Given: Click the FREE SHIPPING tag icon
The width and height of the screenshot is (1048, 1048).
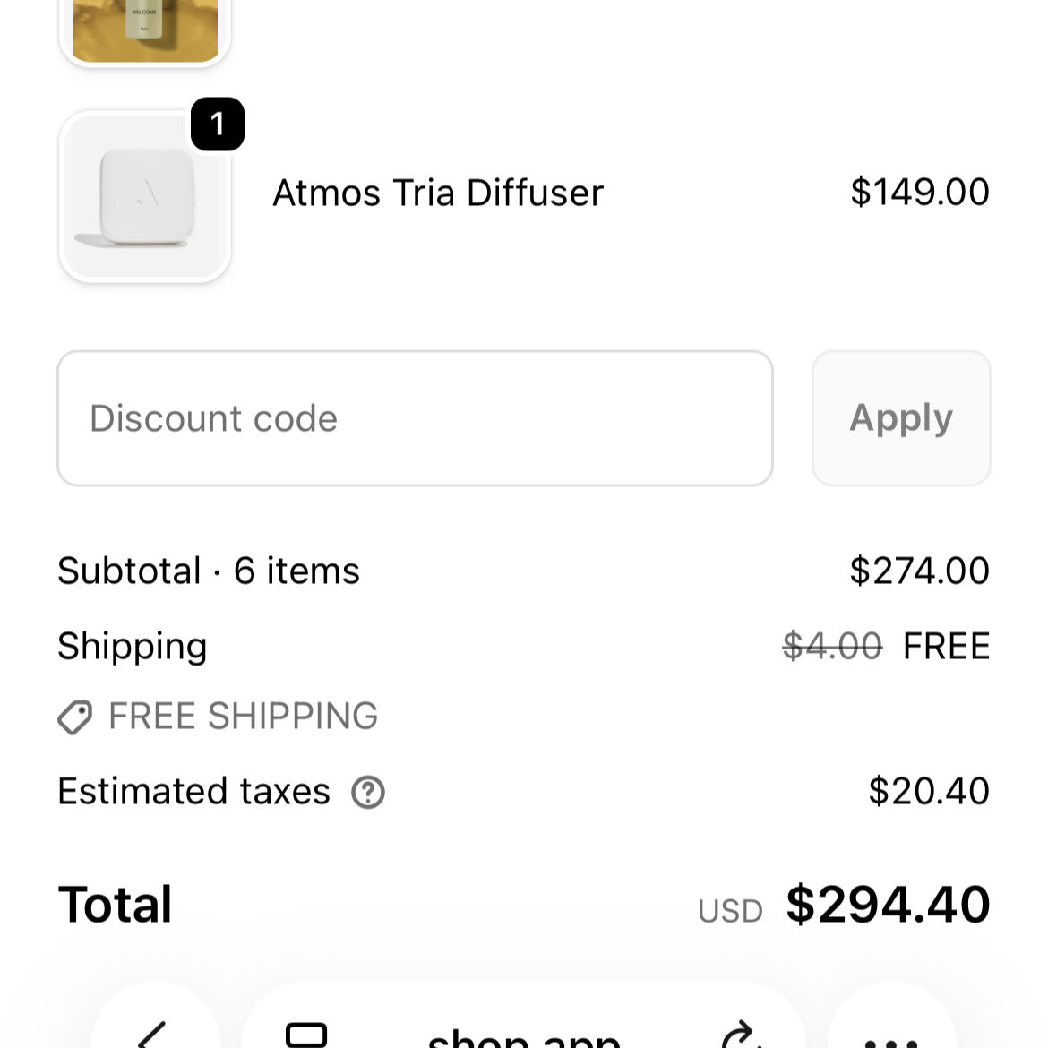Looking at the screenshot, I should point(75,717).
